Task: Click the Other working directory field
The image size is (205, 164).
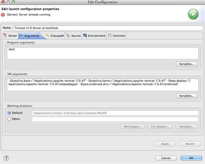Action: tap(115, 119)
